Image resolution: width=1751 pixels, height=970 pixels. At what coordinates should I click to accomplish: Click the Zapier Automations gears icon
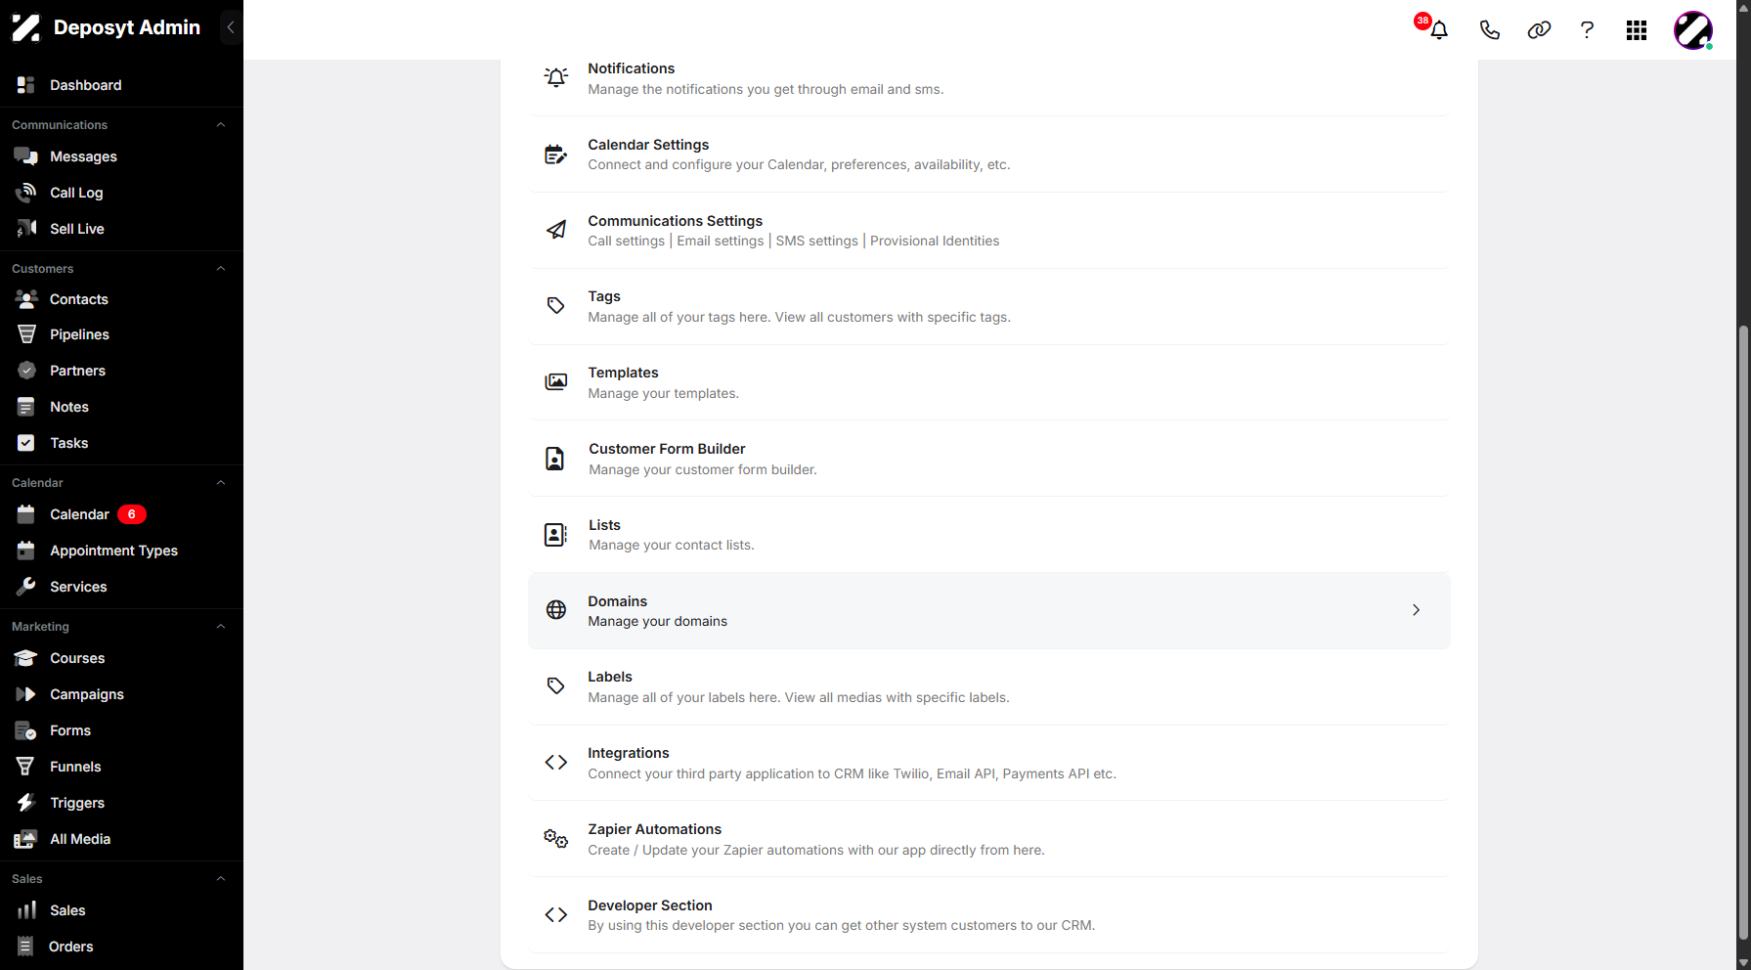(556, 838)
